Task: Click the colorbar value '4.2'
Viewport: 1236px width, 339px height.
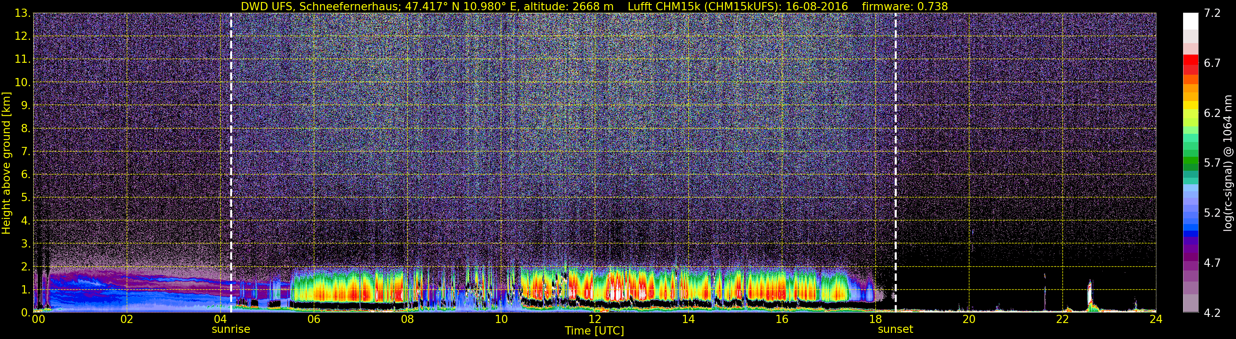Action: point(1212,313)
